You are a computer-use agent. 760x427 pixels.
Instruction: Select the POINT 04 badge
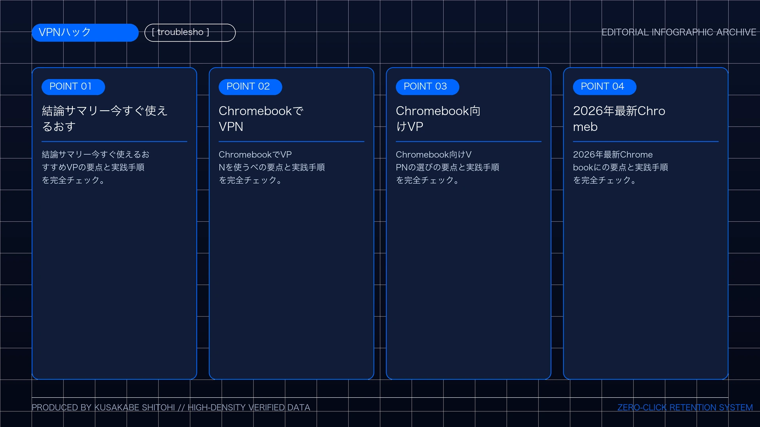click(604, 87)
